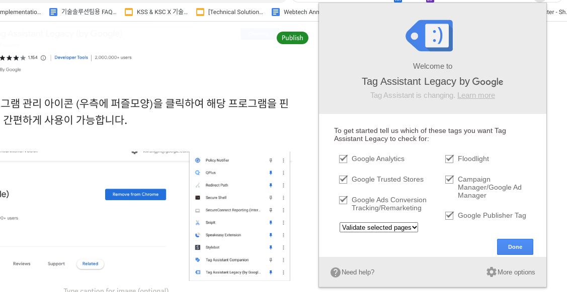Open the Webtech Ann... docs bookmark

tap(295, 12)
